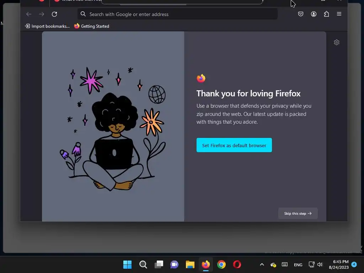Click the ENG language indicator

[x=298, y=264]
